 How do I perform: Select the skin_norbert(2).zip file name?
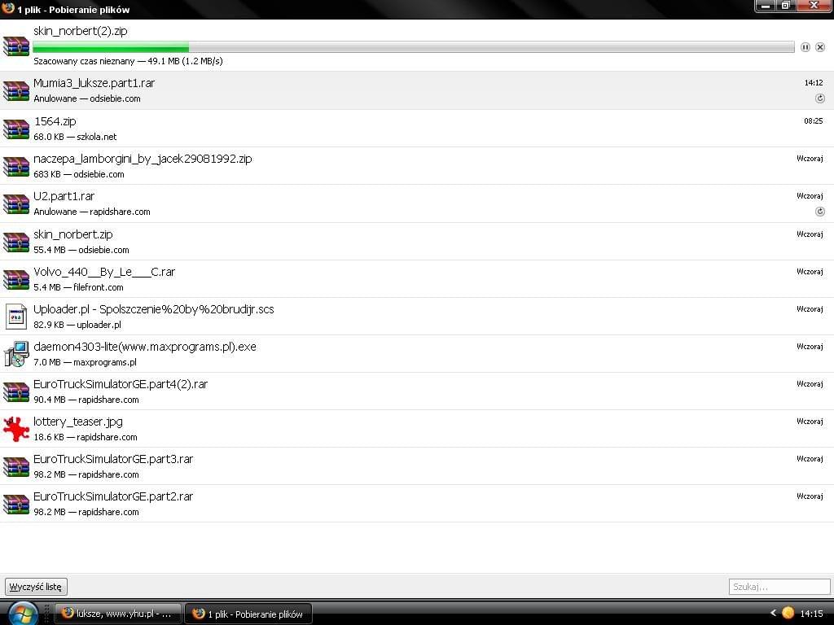[x=81, y=31]
